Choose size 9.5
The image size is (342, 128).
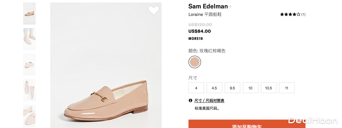pyautogui.click(x=232, y=88)
